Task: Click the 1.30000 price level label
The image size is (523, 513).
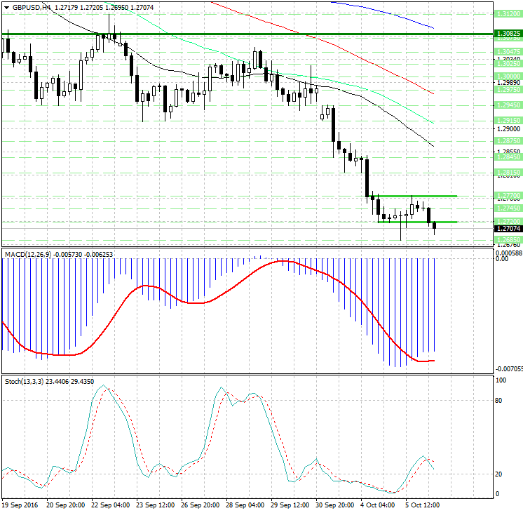Action: 507,76
